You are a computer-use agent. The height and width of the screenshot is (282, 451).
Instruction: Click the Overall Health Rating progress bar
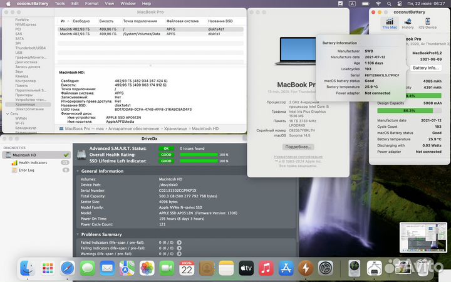point(199,155)
